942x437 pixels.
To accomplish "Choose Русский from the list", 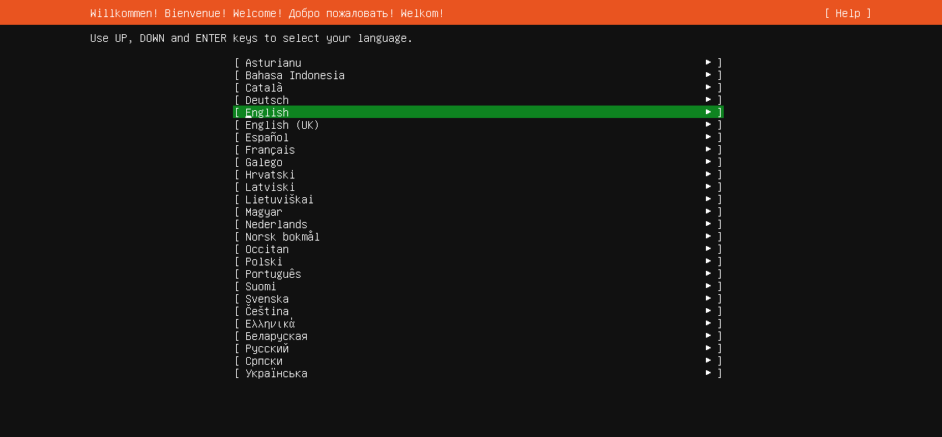I will 267,349.
